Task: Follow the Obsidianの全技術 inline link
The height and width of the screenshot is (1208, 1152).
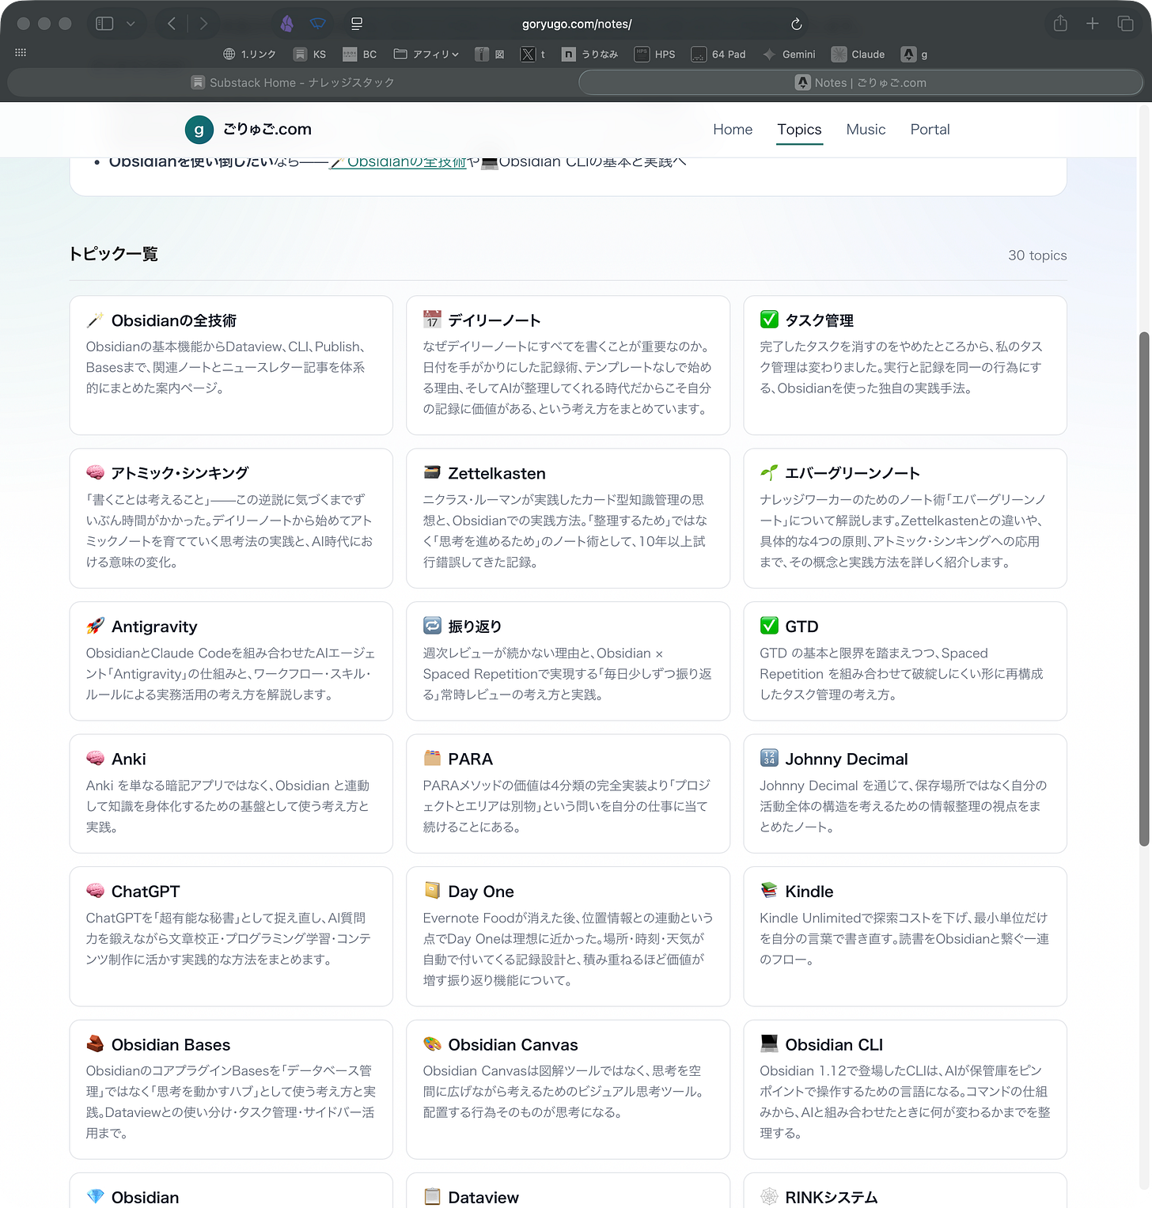Action: pyautogui.click(x=398, y=162)
